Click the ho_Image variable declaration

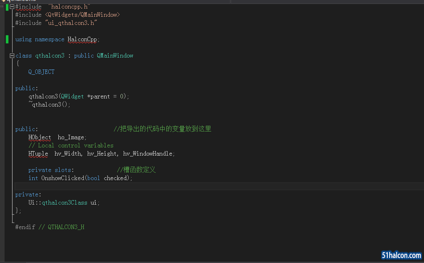pyautogui.click(x=71, y=137)
